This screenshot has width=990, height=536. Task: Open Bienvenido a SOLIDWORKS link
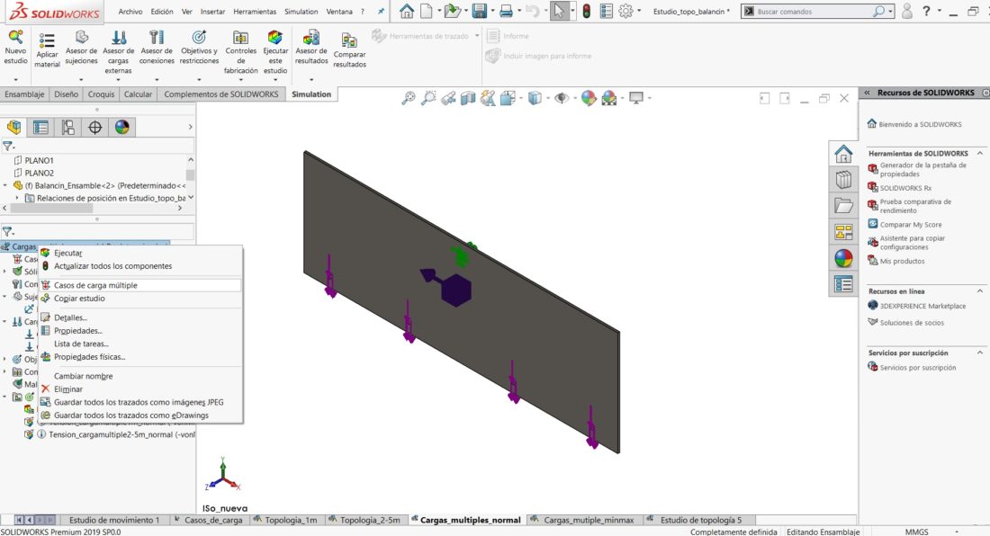pyautogui.click(x=920, y=124)
